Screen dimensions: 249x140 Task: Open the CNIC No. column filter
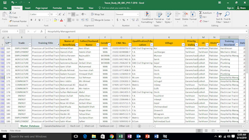130,45
